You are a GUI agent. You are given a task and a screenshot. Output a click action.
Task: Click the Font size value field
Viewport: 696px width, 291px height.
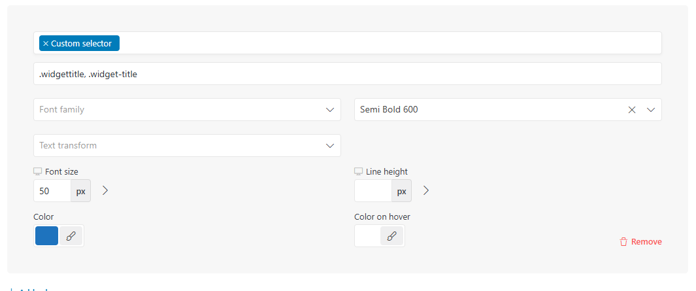[52, 191]
